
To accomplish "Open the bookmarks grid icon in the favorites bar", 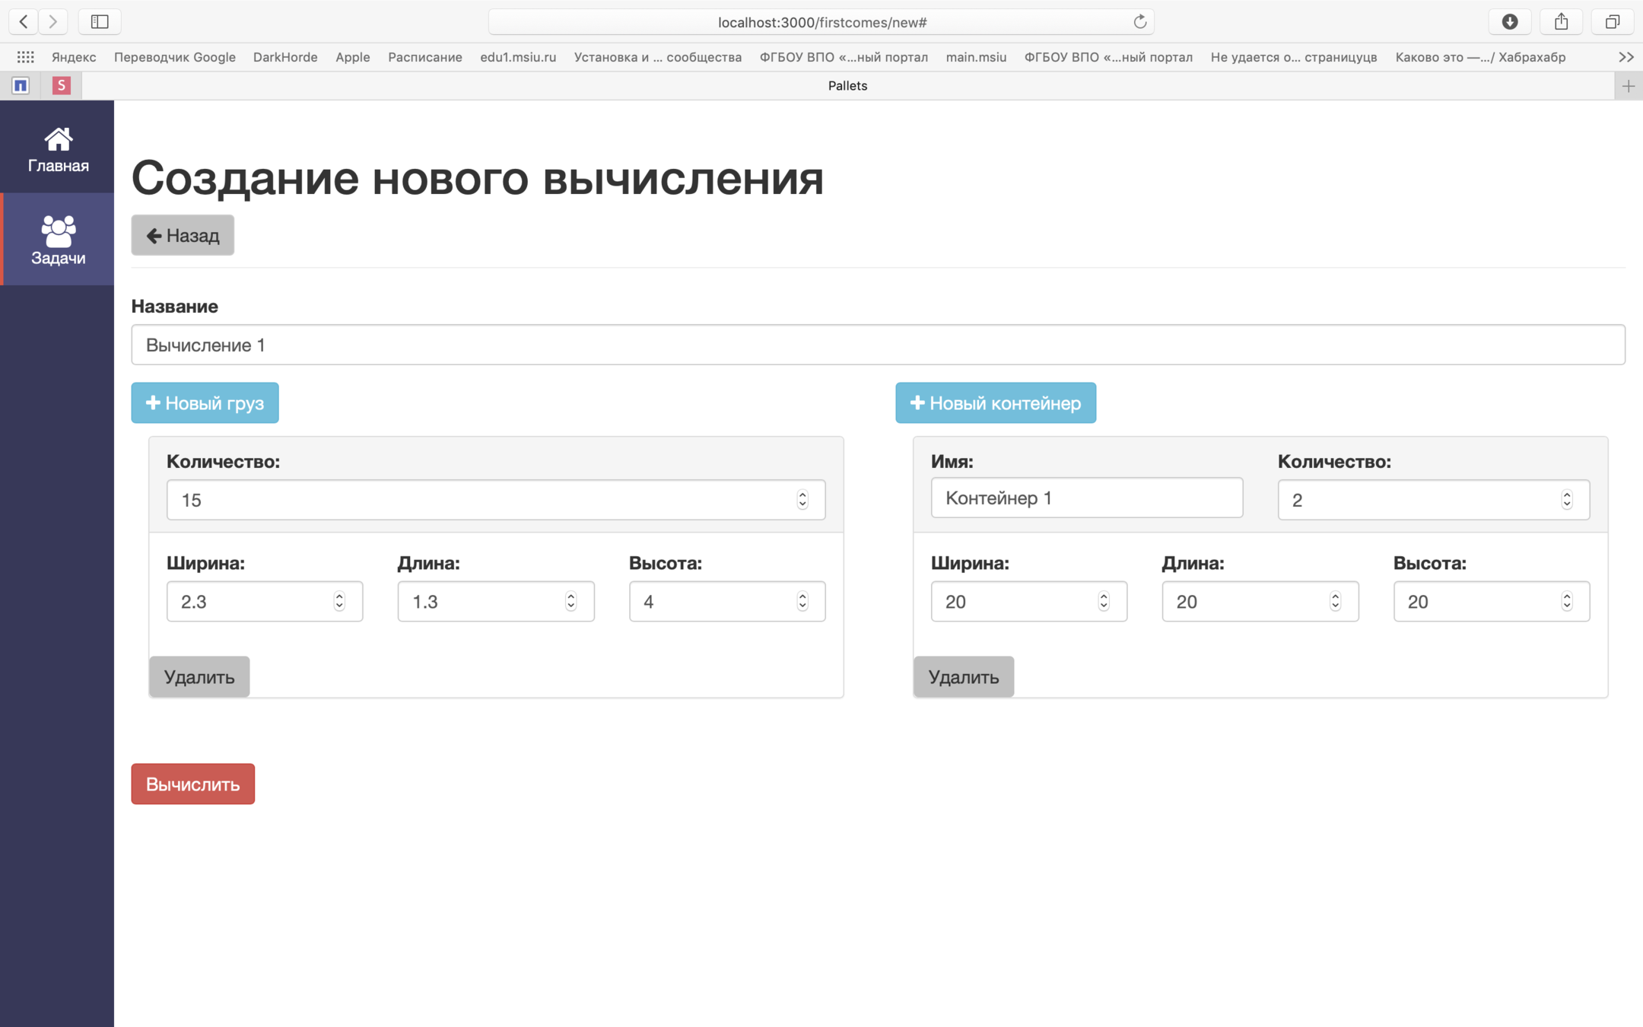I will point(25,57).
